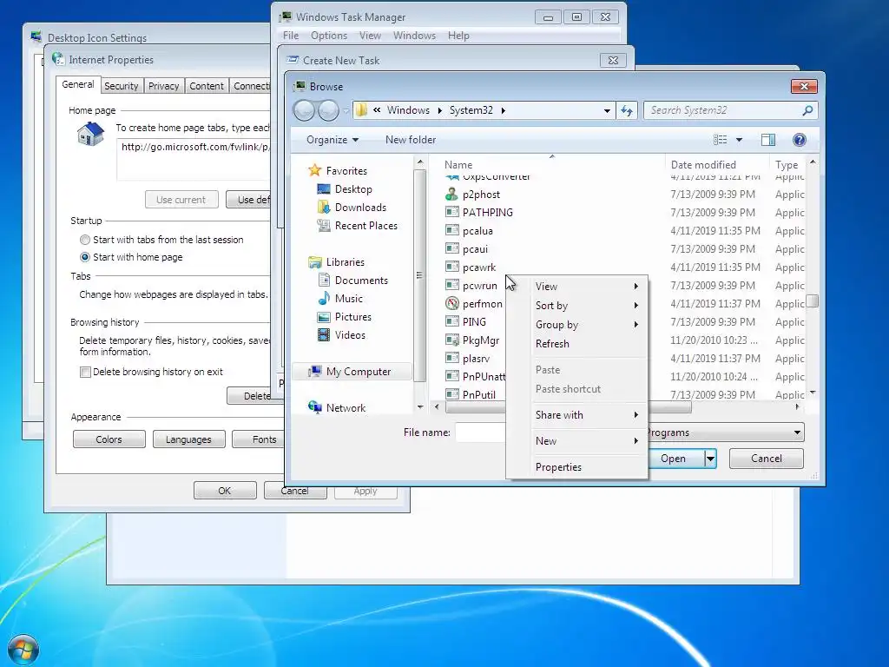Select the perfmon file icon

pos(451,303)
